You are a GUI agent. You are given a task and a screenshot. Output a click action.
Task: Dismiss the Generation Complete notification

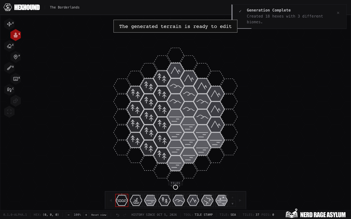(338, 13)
